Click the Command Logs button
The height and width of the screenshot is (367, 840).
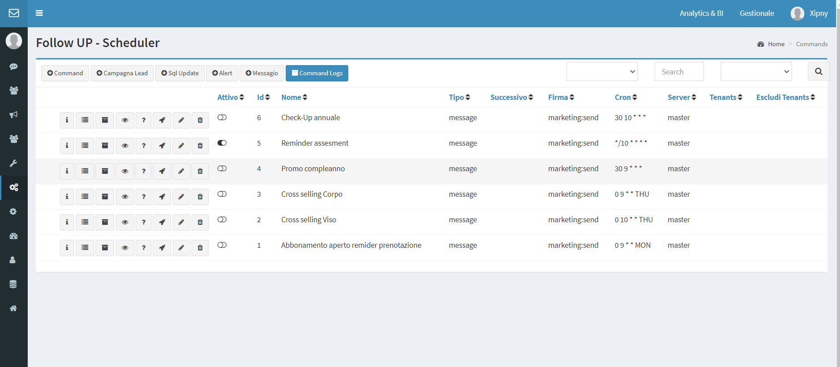(317, 73)
